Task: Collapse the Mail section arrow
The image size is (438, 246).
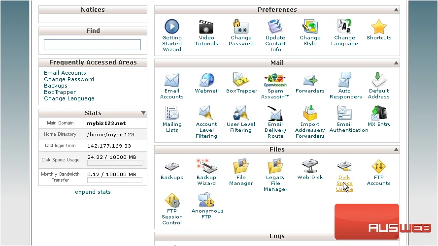Action: (396, 63)
